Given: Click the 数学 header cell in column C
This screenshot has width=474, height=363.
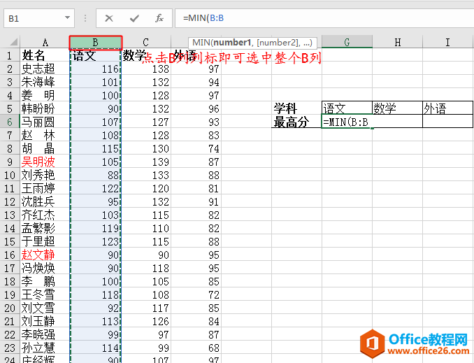Looking at the screenshot, I should (146, 55).
